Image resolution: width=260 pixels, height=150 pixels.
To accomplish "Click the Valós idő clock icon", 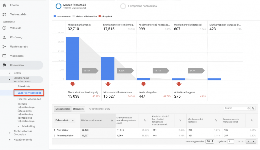I will 4,28.
